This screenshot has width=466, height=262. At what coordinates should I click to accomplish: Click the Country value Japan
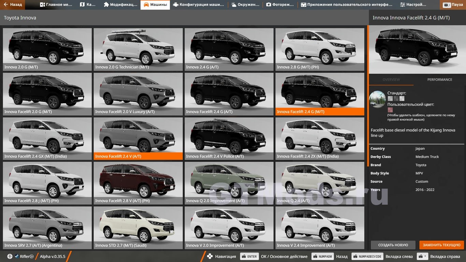pyautogui.click(x=420, y=148)
